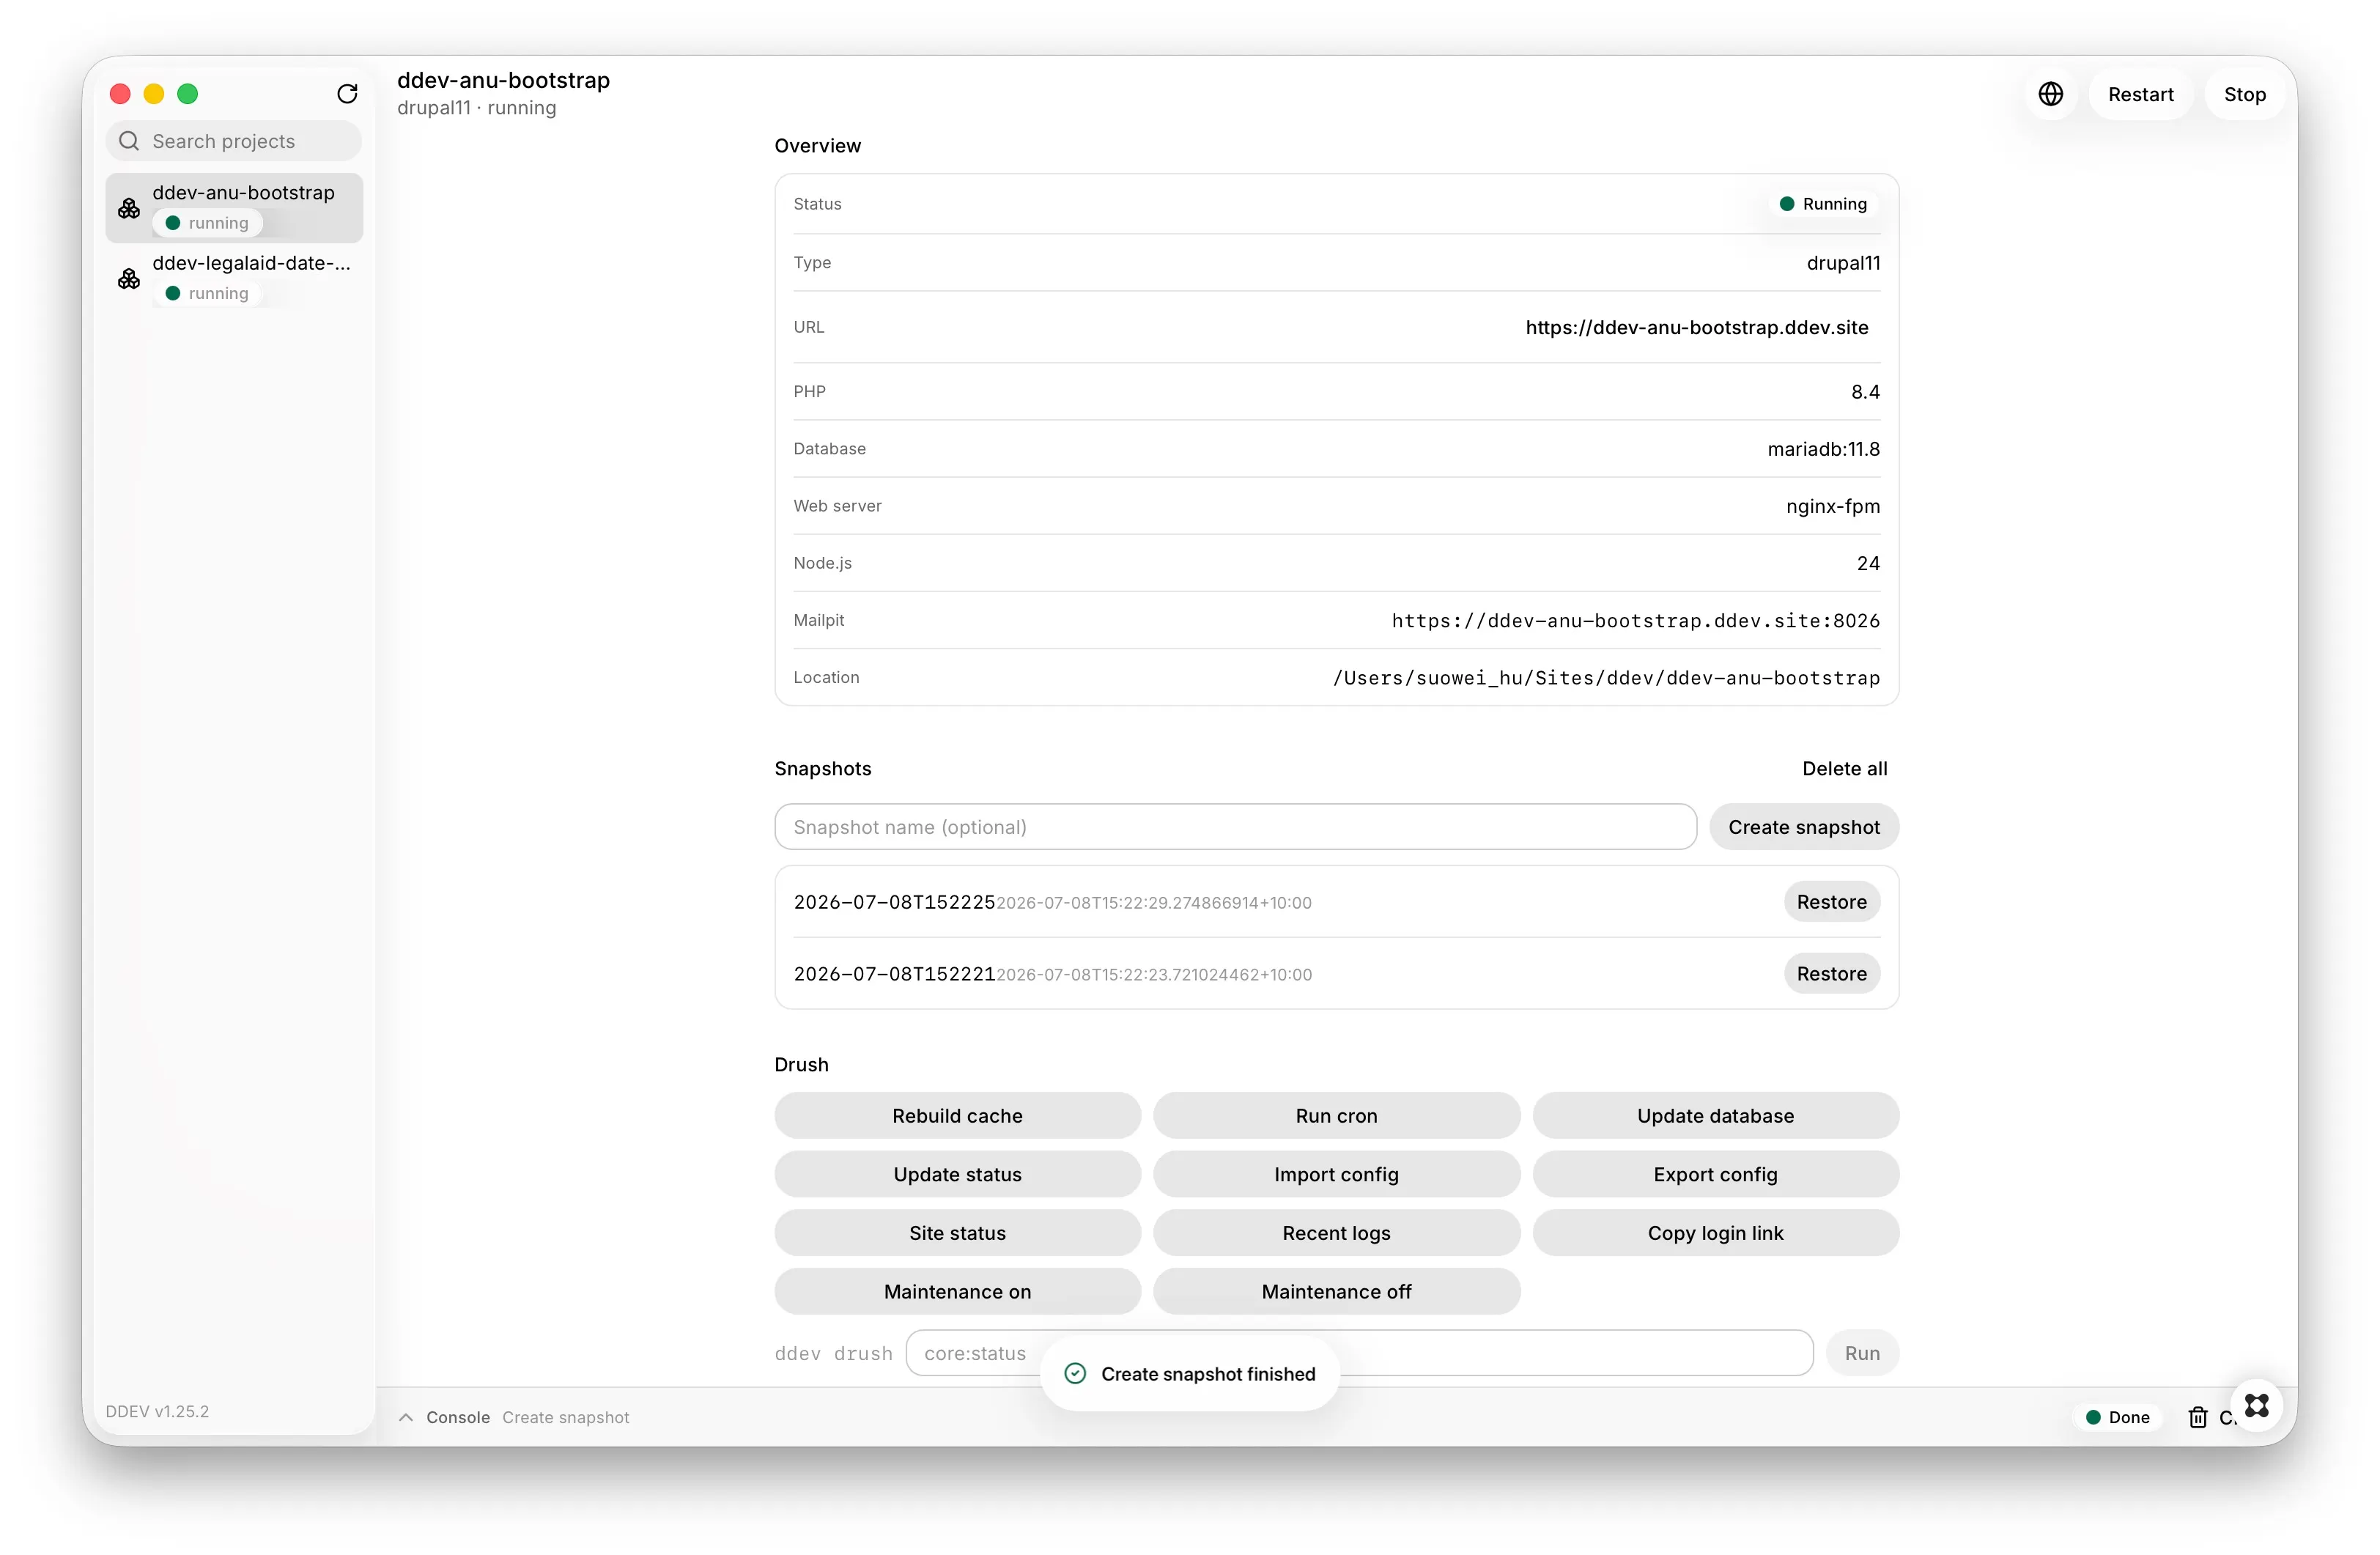Screen dimensions: 2380x1555
Task: Click the refresh projects icon in the sidebar
Action: point(347,94)
